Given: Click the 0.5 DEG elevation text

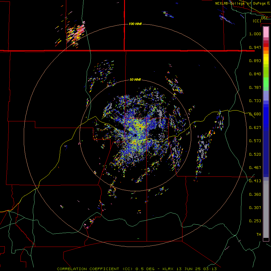Looking at the screenshot, I should [x=146, y=269].
